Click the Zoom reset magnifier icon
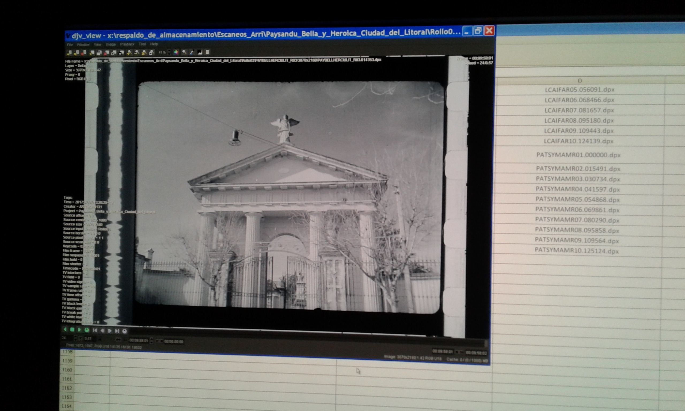 (x=144, y=53)
